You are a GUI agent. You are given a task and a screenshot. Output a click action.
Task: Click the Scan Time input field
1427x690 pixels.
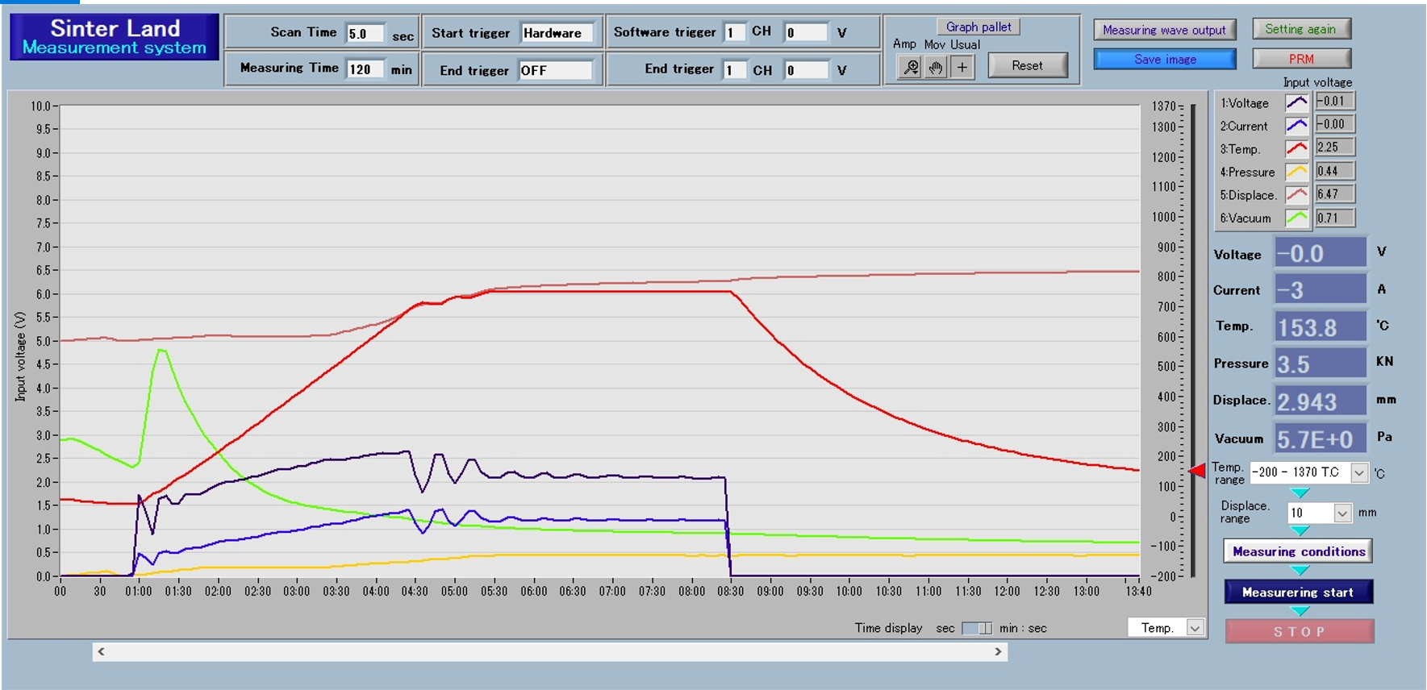point(365,33)
